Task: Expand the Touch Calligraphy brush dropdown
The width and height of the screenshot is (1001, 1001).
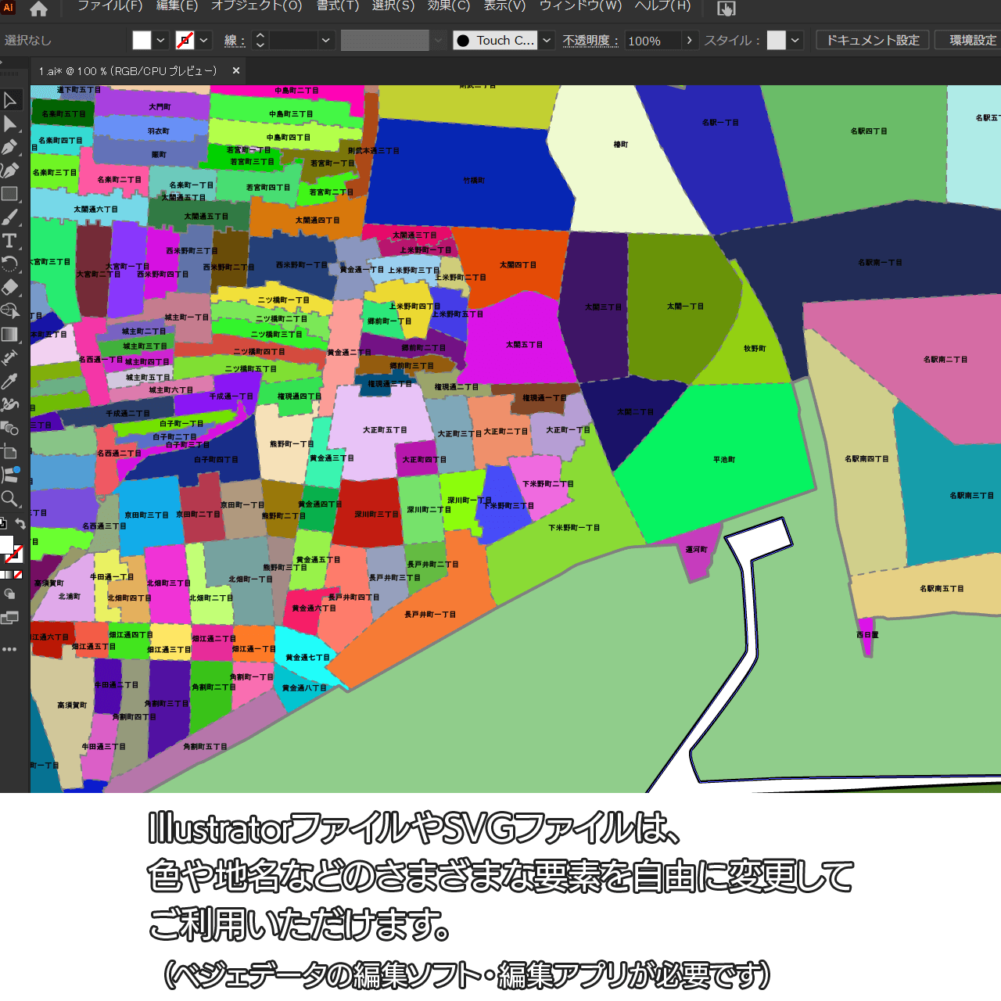Action: pyautogui.click(x=547, y=41)
